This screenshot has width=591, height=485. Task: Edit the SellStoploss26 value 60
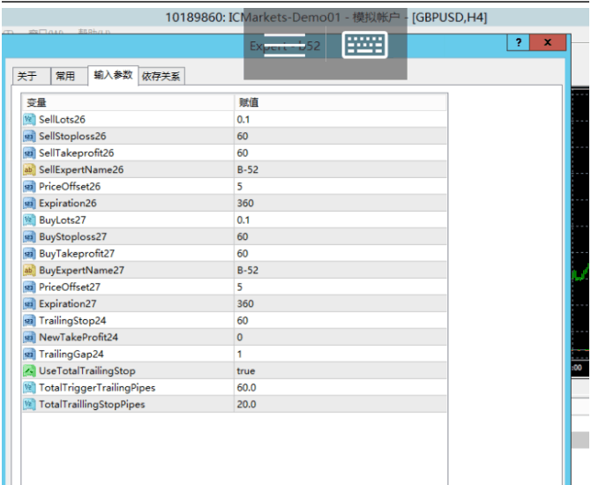(243, 136)
